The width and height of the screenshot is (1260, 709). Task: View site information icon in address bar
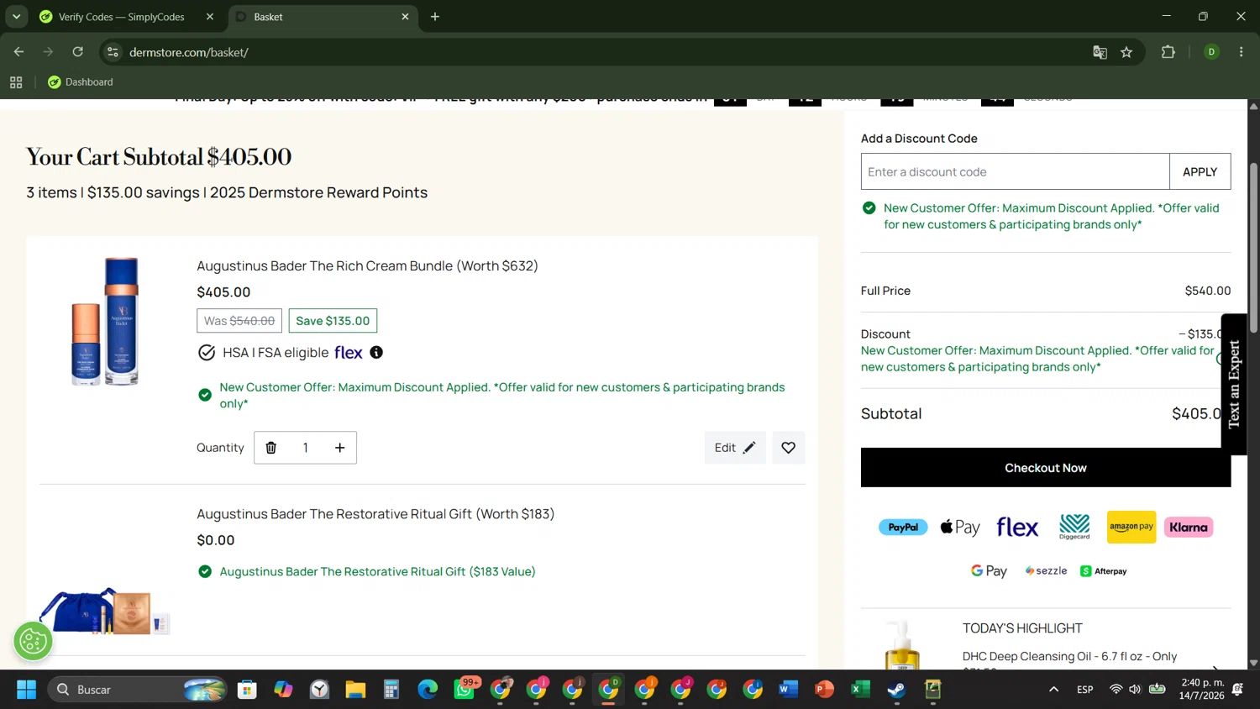(113, 52)
